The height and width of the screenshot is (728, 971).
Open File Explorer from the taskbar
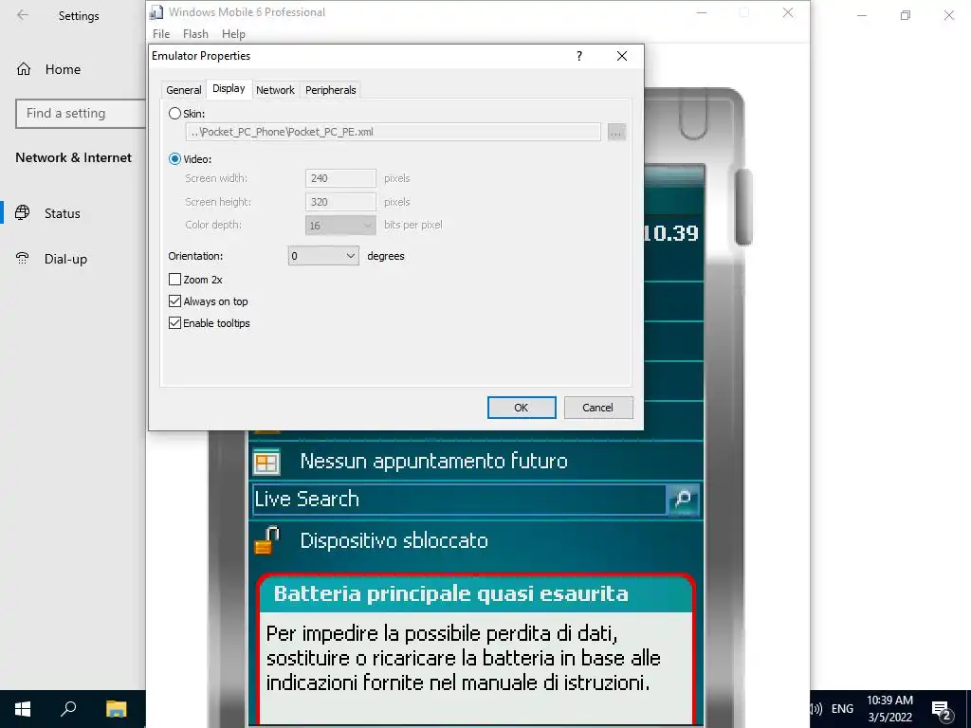[x=116, y=709]
